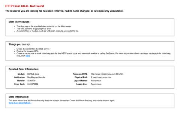The image size is (180, 135).
Task: Click the Logon User 'Anonymous' value
Action: point(96,84)
